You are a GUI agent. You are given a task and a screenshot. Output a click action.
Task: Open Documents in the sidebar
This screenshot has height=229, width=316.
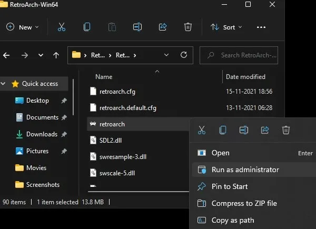tap(42, 117)
